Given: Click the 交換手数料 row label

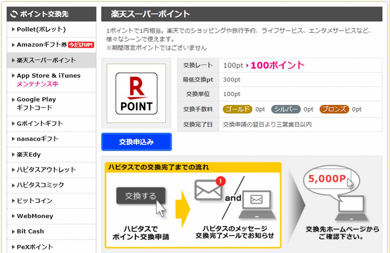Looking at the screenshot, I should point(198,109).
